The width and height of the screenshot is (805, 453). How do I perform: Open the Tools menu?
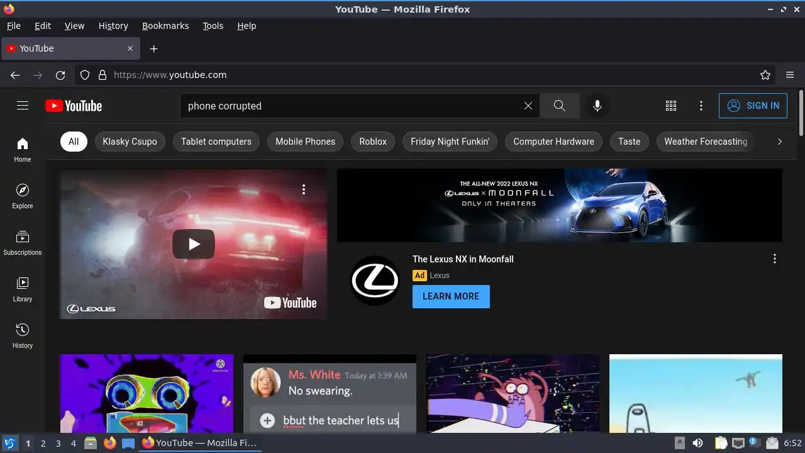[x=213, y=26]
